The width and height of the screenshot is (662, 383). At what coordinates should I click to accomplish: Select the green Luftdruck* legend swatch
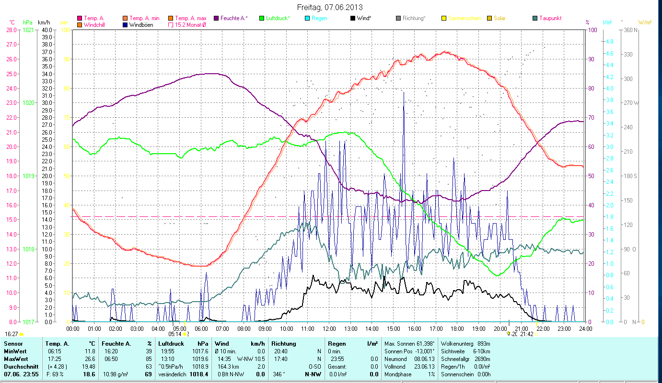(x=262, y=18)
